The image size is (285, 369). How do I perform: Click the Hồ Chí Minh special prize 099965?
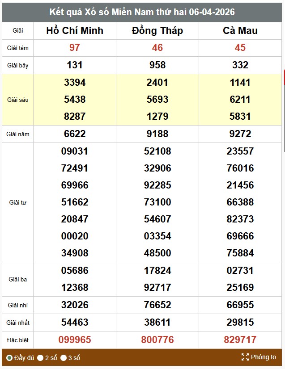pyautogui.click(x=75, y=340)
